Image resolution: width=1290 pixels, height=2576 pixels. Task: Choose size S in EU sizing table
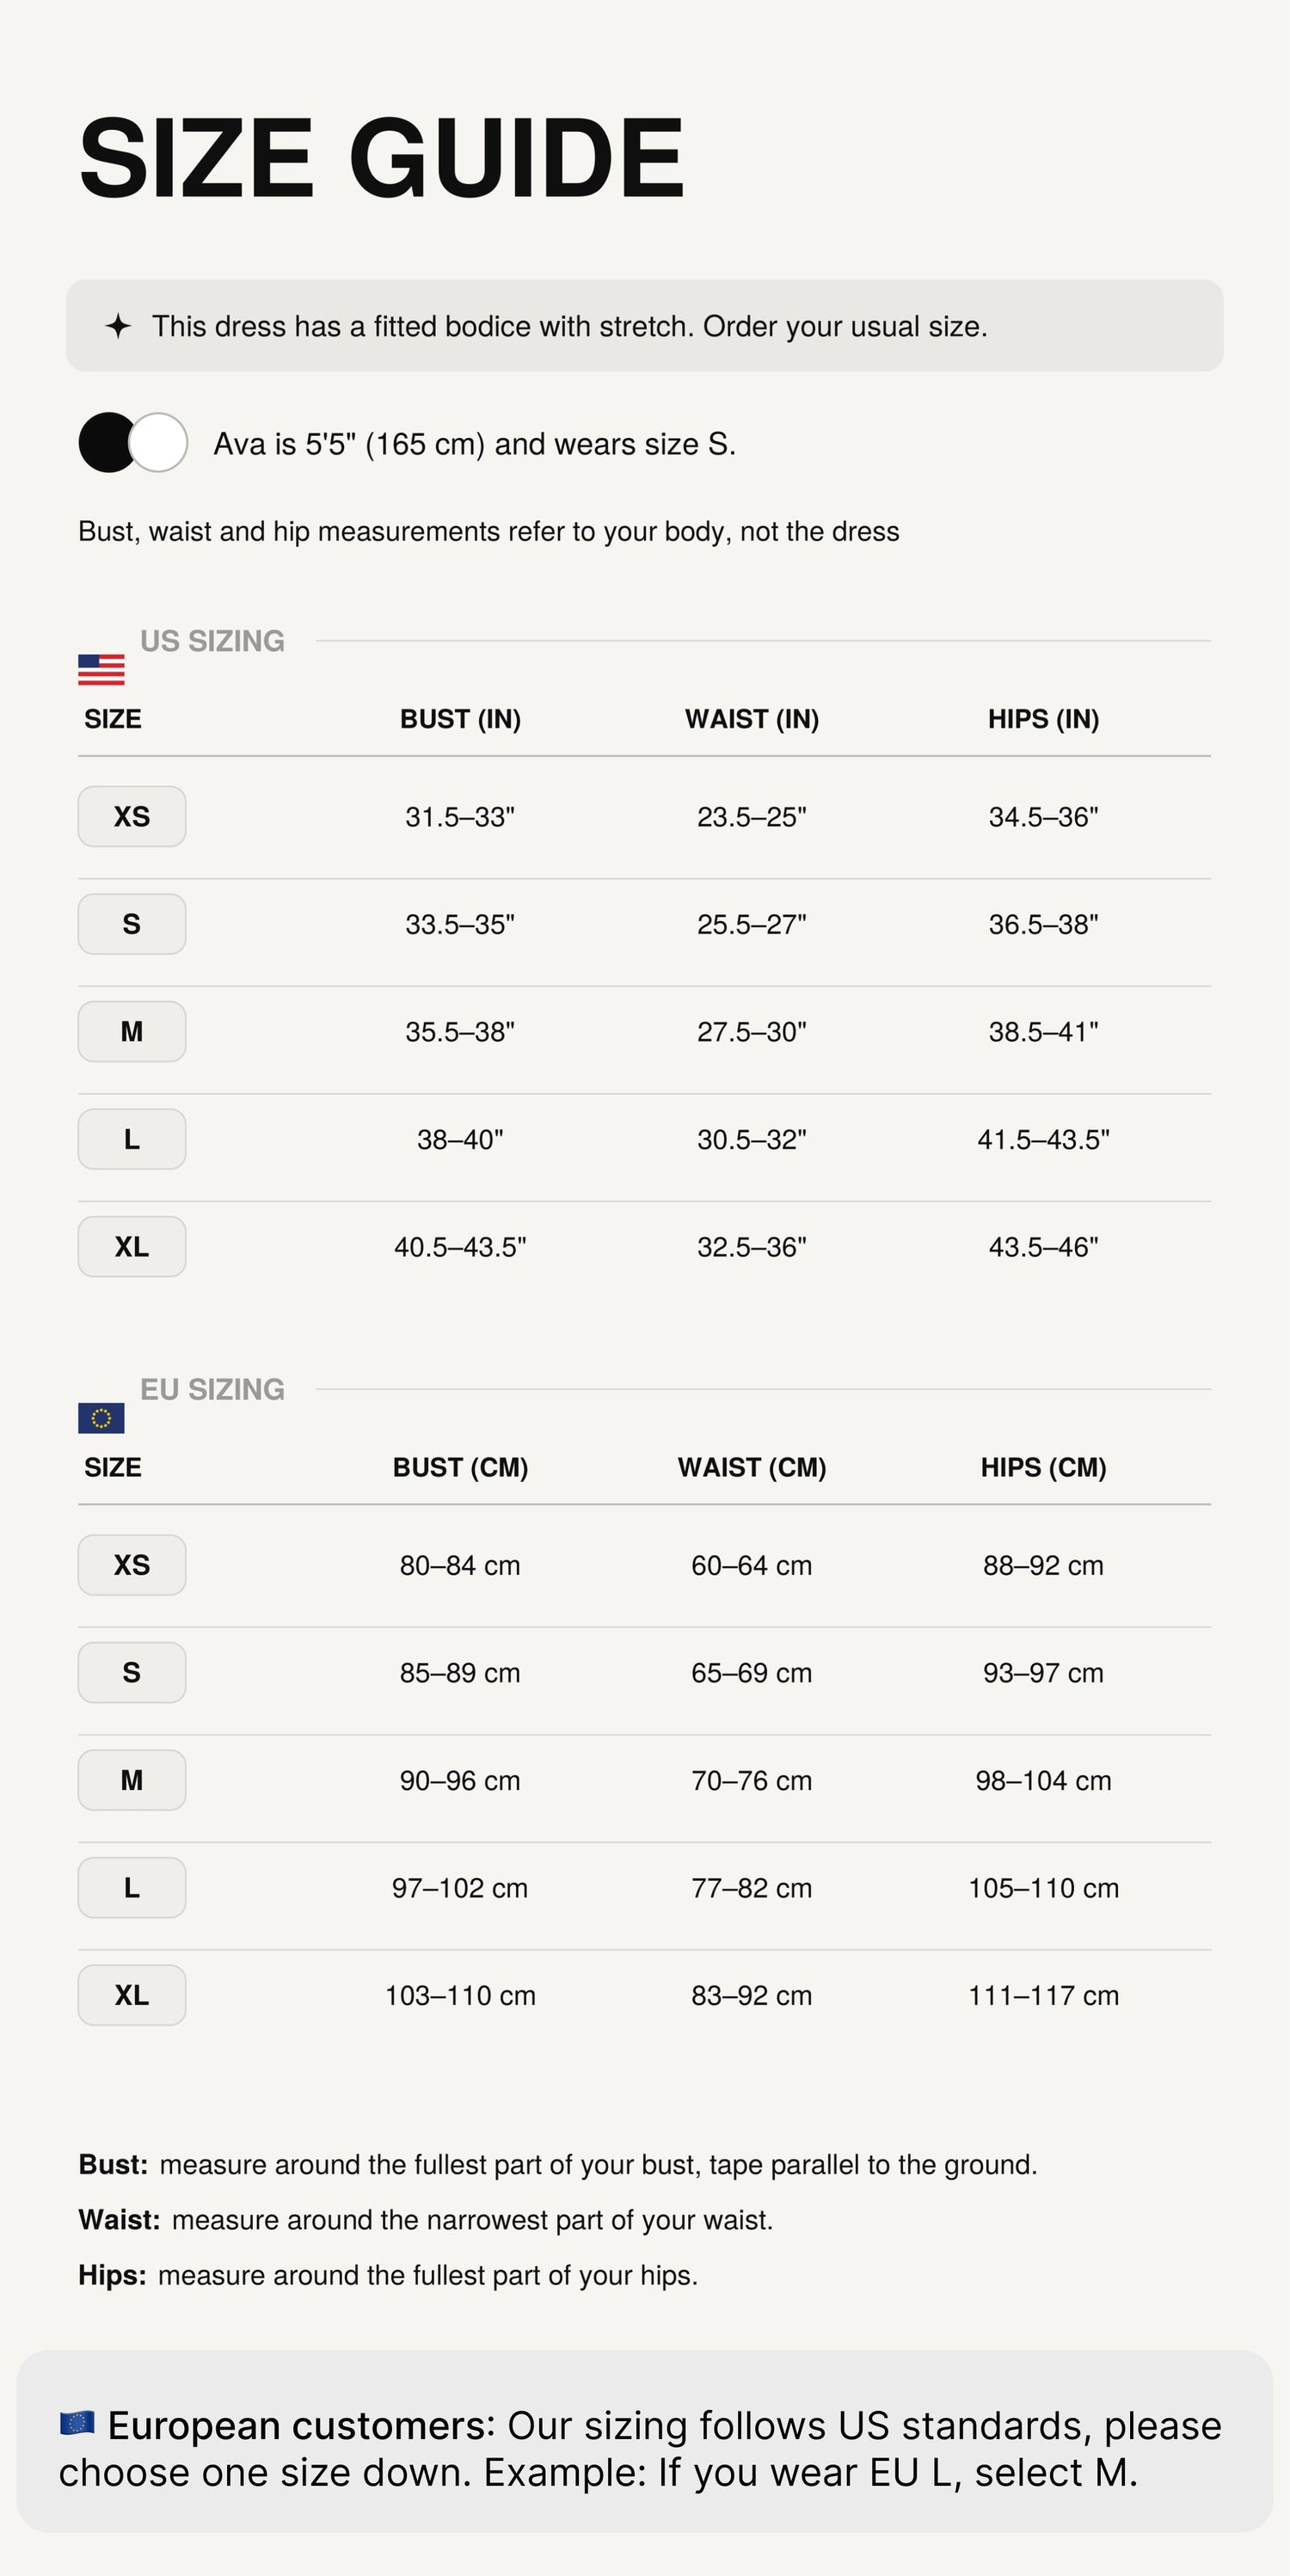click(132, 1672)
